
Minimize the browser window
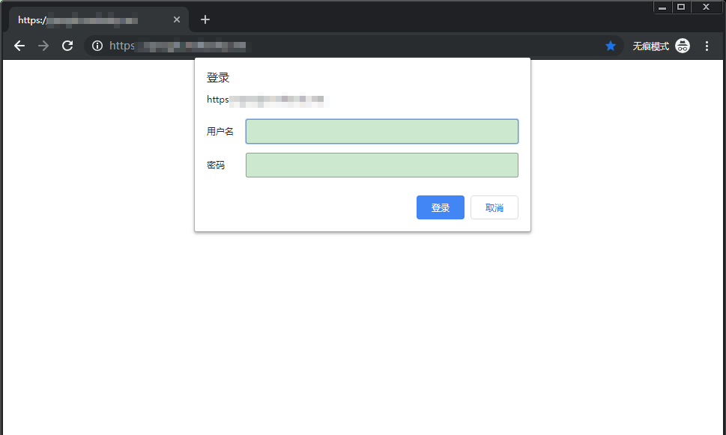click(662, 7)
